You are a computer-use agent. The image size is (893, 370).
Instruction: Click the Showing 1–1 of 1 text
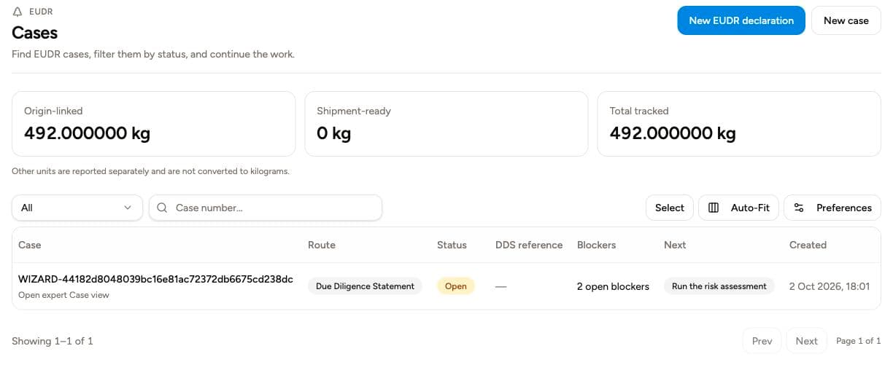click(x=53, y=341)
